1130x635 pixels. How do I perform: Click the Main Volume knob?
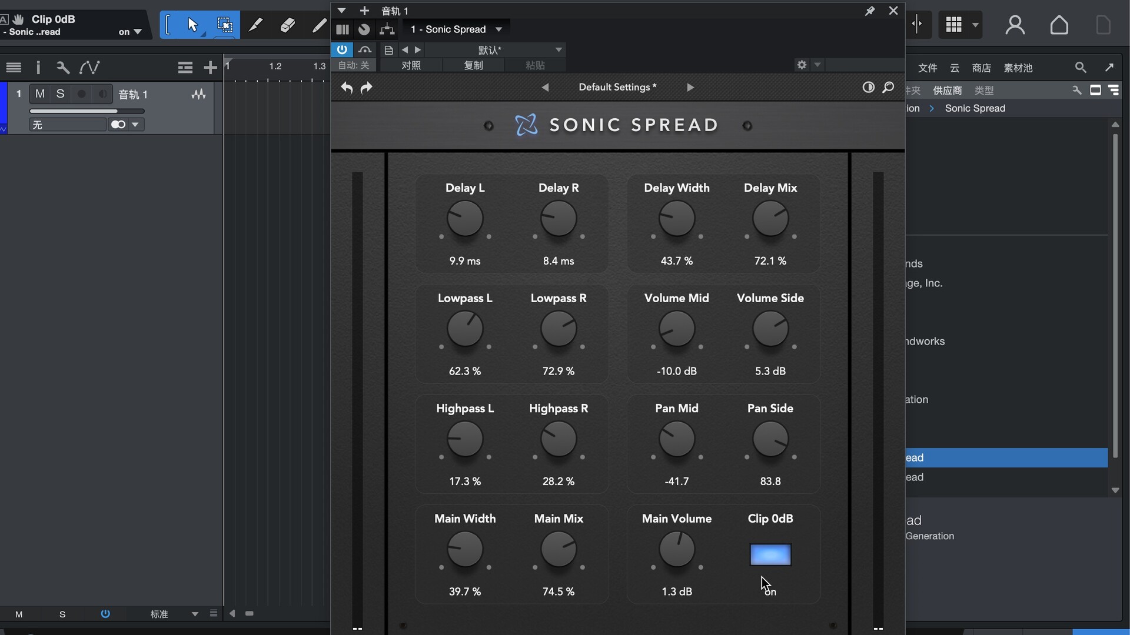(x=677, y=550)
